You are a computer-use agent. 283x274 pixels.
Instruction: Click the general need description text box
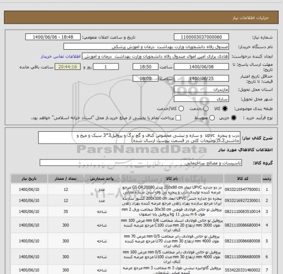[139, 138]
